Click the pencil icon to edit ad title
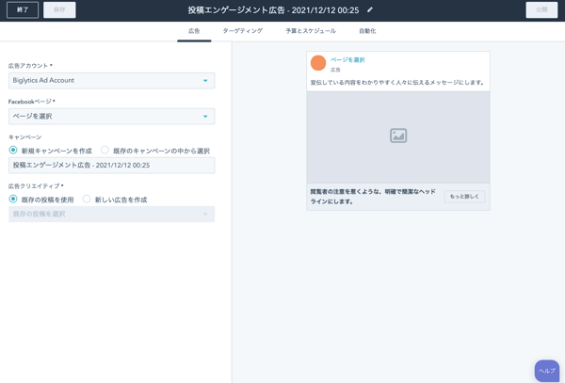This screenshot has height=383, width=565. pos(370,10)
